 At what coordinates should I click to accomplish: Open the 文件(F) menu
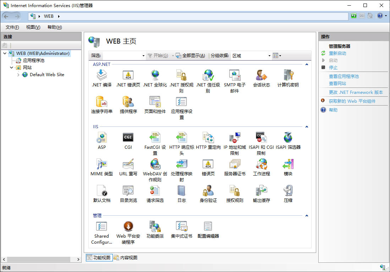(x=12, y=27)
